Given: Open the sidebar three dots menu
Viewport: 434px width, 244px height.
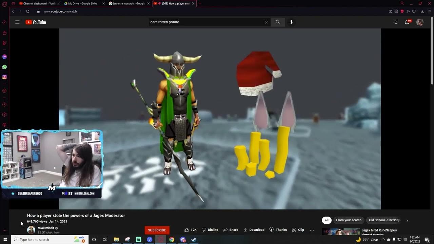Looking at the screenshot, I should tap(4, 230).
